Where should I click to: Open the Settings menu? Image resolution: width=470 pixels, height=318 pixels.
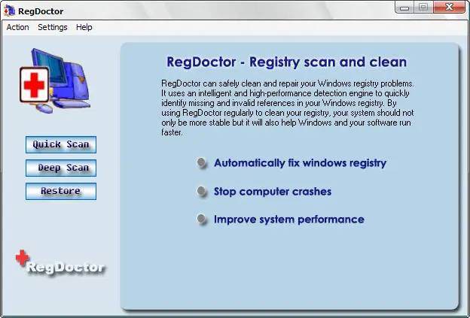click(53, 27)
